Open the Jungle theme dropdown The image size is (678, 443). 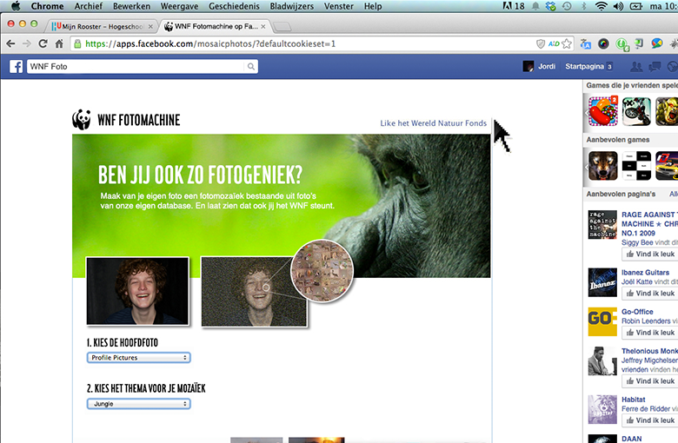(x=139, y=404)
